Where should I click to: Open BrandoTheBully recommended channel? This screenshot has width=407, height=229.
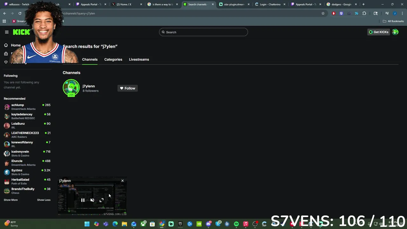(27, 191)
